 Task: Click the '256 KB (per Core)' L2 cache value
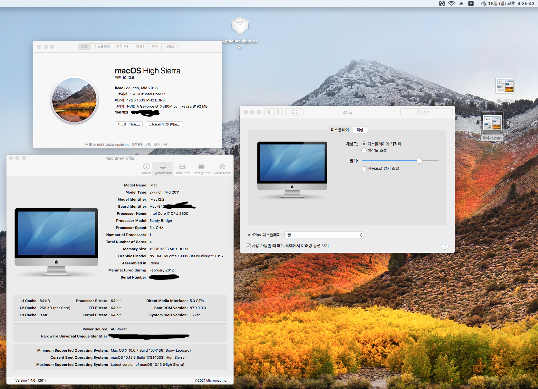(x=55, y=308)
